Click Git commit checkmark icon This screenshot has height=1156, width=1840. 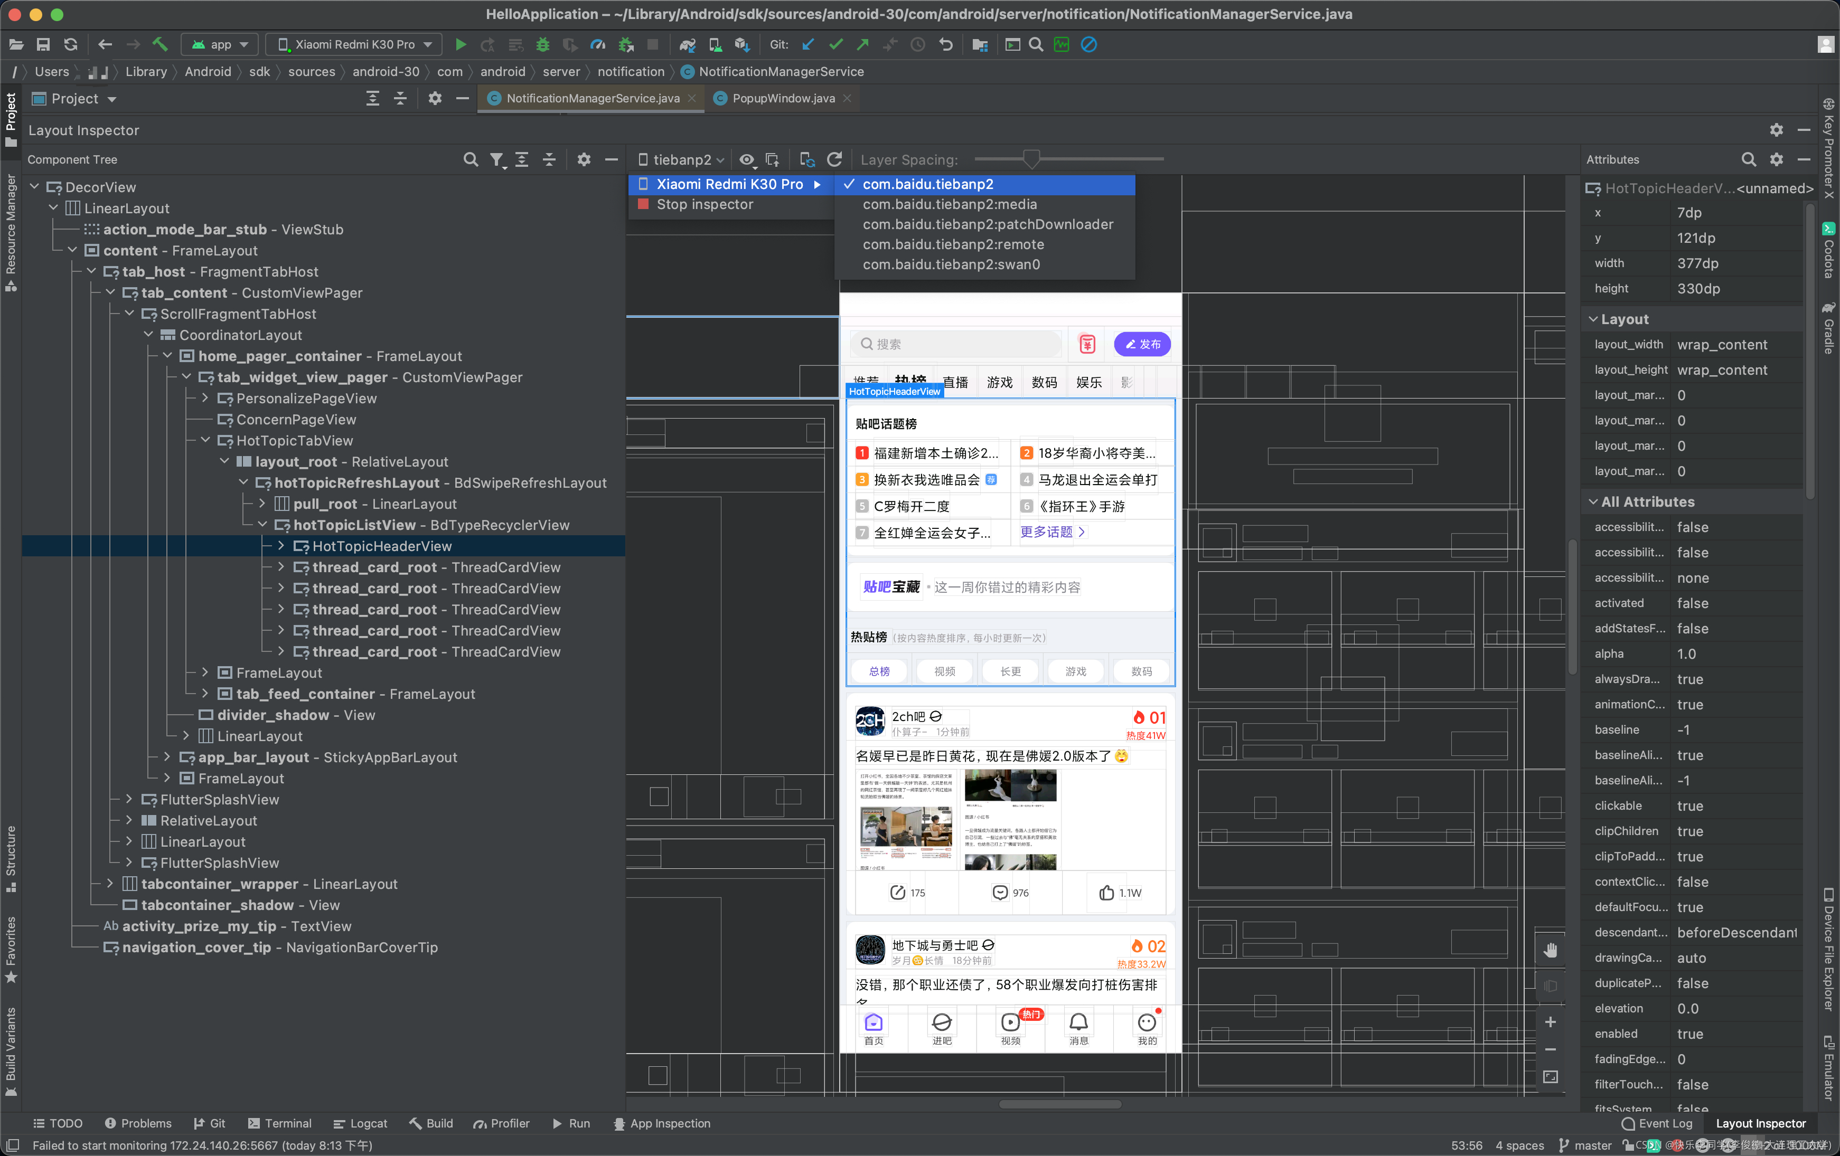pos(835,44)
